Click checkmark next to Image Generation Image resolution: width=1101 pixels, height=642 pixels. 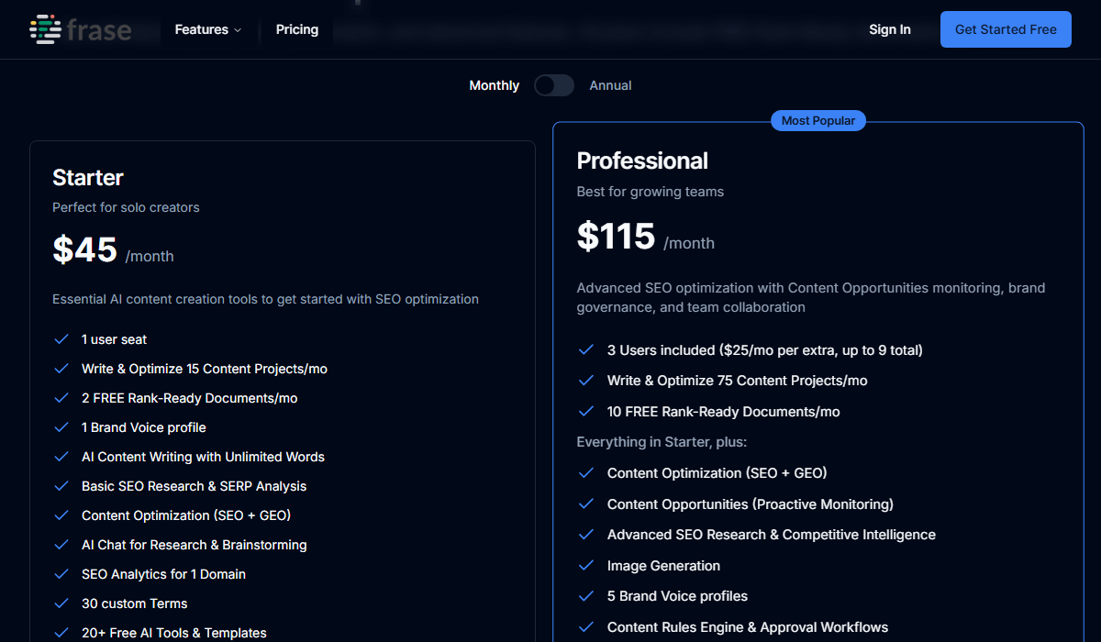tap(586, 566)
